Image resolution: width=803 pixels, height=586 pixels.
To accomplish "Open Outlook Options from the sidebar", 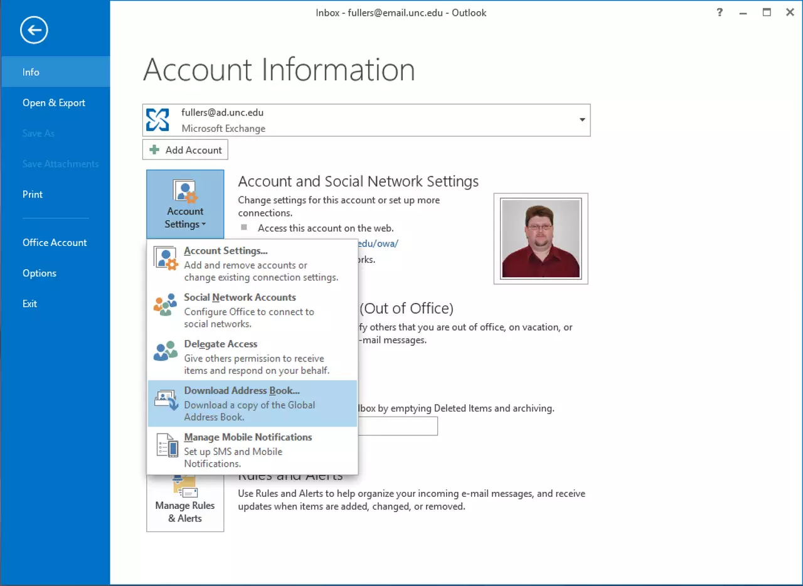I will [40, 274].
